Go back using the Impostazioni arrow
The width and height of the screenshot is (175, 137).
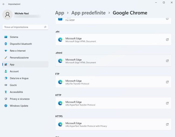pyautogui.click(x=4, y=4)
